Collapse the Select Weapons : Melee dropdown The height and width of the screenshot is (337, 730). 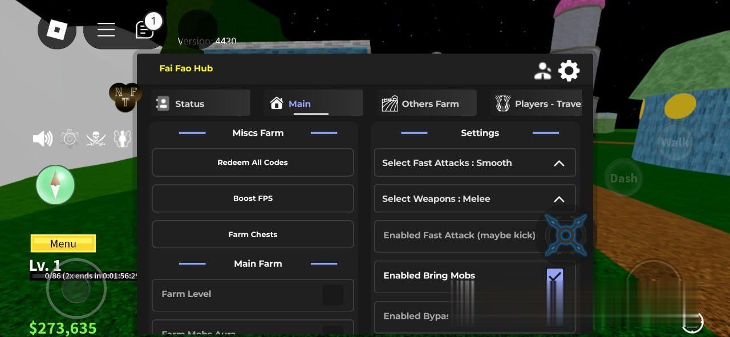click(x=559, y=198)
